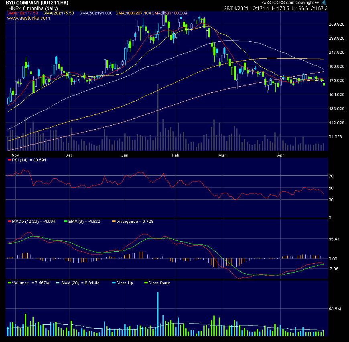Click the tallest cyan volume spike bar
This screenshot has height=342, width=349.
click(x=158, y=314)
